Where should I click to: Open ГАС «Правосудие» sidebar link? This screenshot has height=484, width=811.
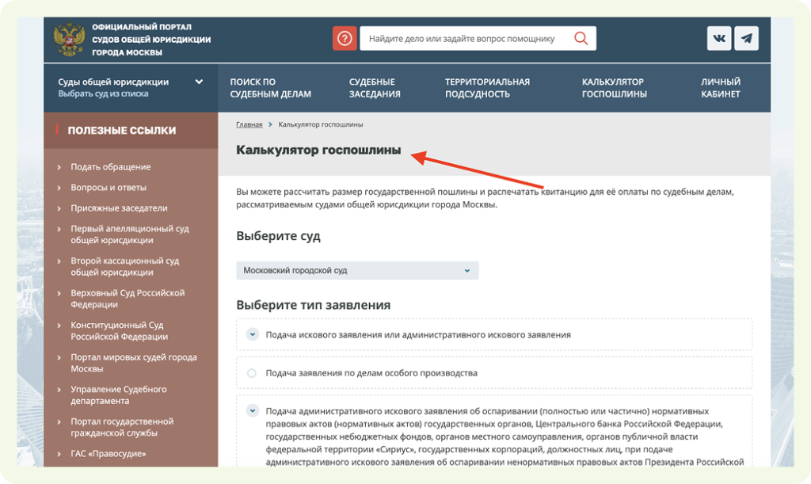click(x=109, y=454)
